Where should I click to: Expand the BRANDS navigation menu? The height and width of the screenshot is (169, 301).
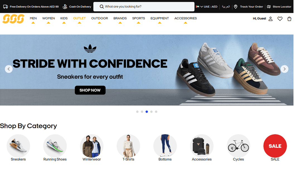click(120, 18)
